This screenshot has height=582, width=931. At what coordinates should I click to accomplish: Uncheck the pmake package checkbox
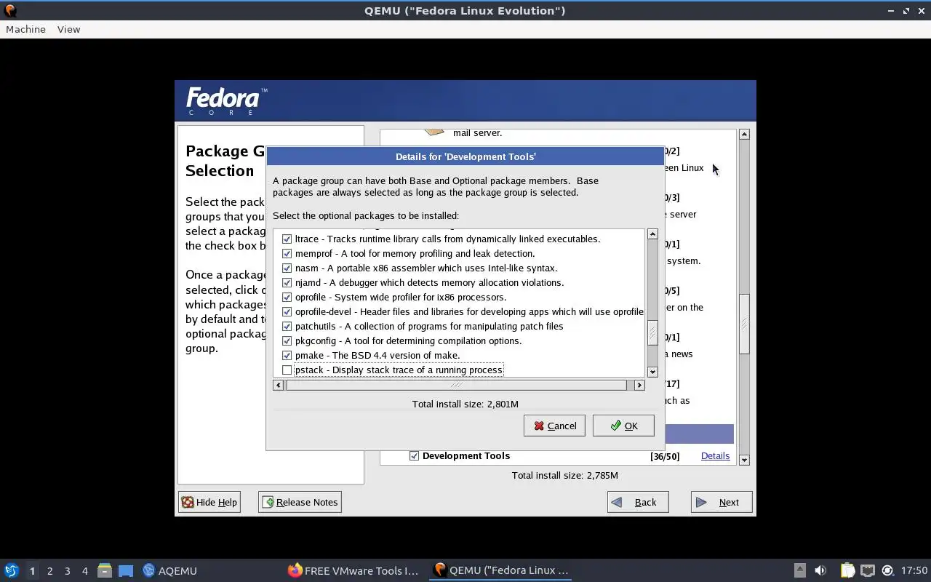[x=287, y=355]
